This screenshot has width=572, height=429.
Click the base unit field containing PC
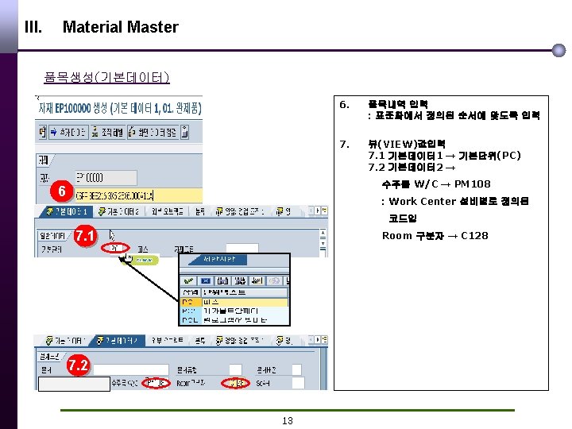coord(115,249)
